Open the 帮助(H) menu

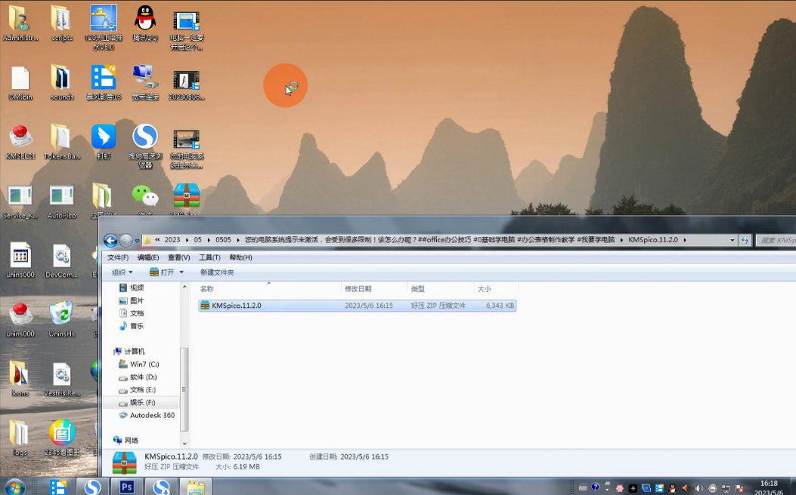pos(240,257)
